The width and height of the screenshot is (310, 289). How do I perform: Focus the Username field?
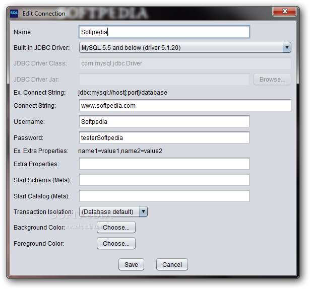164,121
